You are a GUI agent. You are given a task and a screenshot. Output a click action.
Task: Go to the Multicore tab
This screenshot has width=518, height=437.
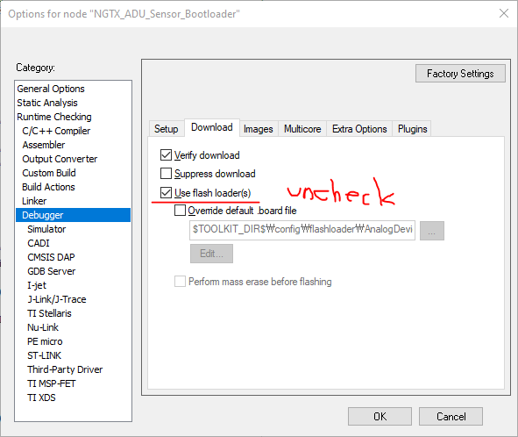[x=302, y=129]
